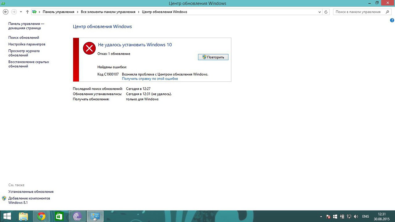395x222 pixels.
Task: Launch Windows Store from the taskbar
Action: 59,216
